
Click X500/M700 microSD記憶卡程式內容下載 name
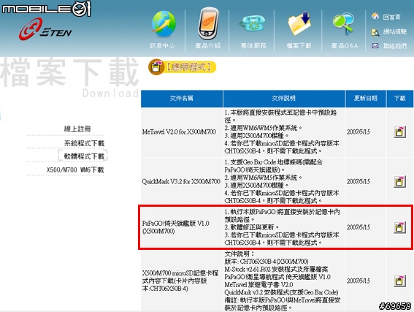180,281
